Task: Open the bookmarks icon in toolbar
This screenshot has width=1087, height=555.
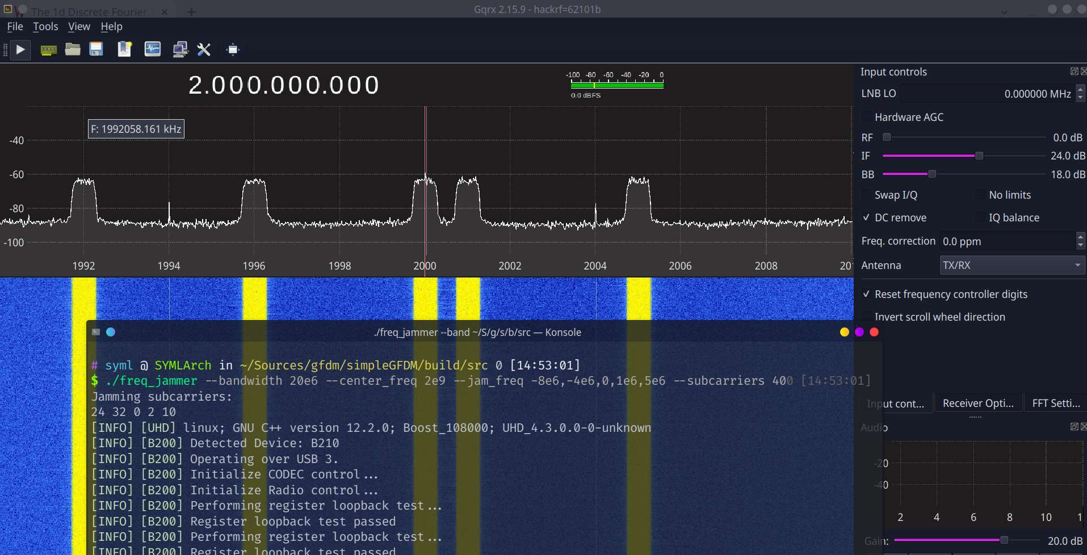Action: 124,50
